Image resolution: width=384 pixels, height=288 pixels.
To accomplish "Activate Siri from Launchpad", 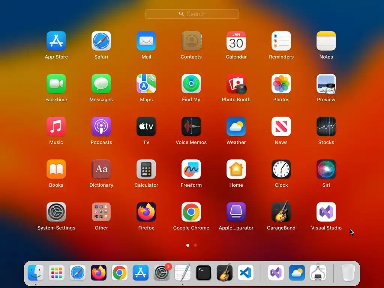I will pyautogui.click(x=326, y=169).
